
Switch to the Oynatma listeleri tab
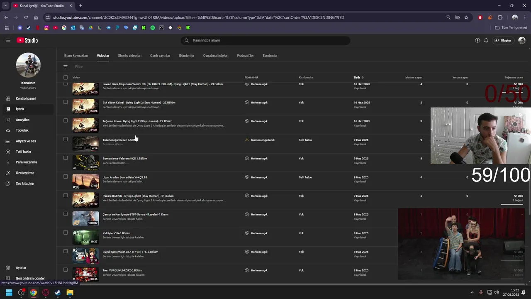[216, 56]
